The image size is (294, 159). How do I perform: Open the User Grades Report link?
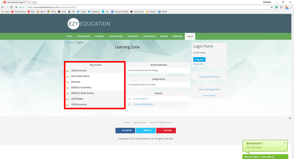coord(143,104)
